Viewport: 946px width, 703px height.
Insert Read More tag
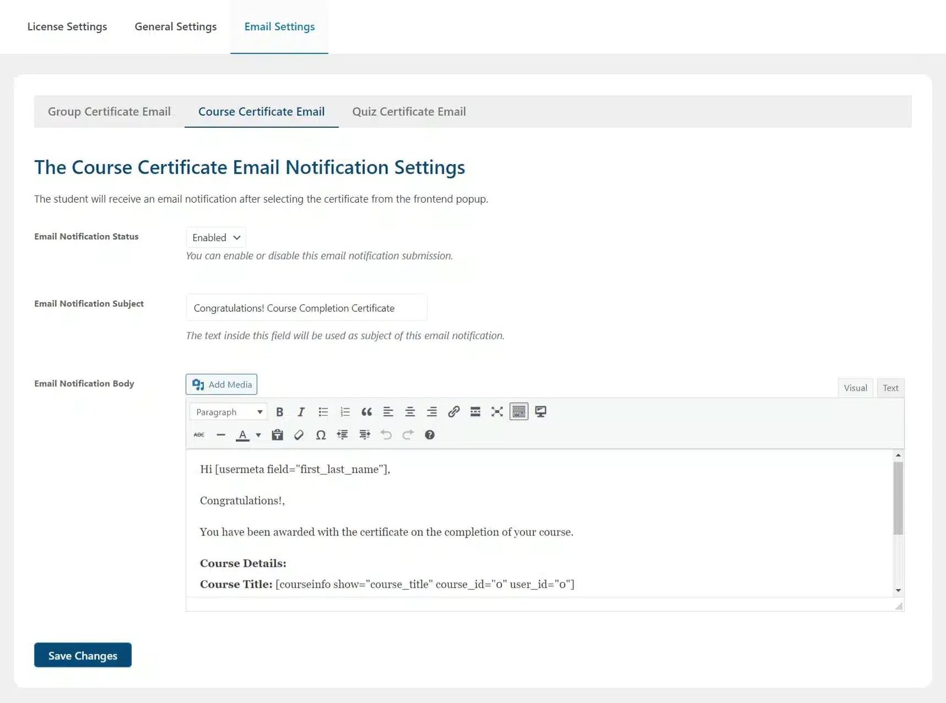pos(475,412)
